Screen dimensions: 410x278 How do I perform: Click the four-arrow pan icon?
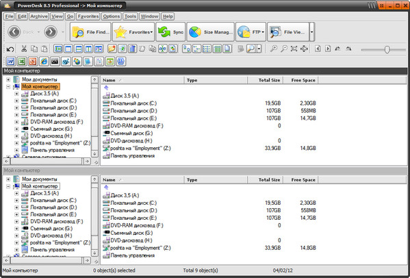point(304,49)
